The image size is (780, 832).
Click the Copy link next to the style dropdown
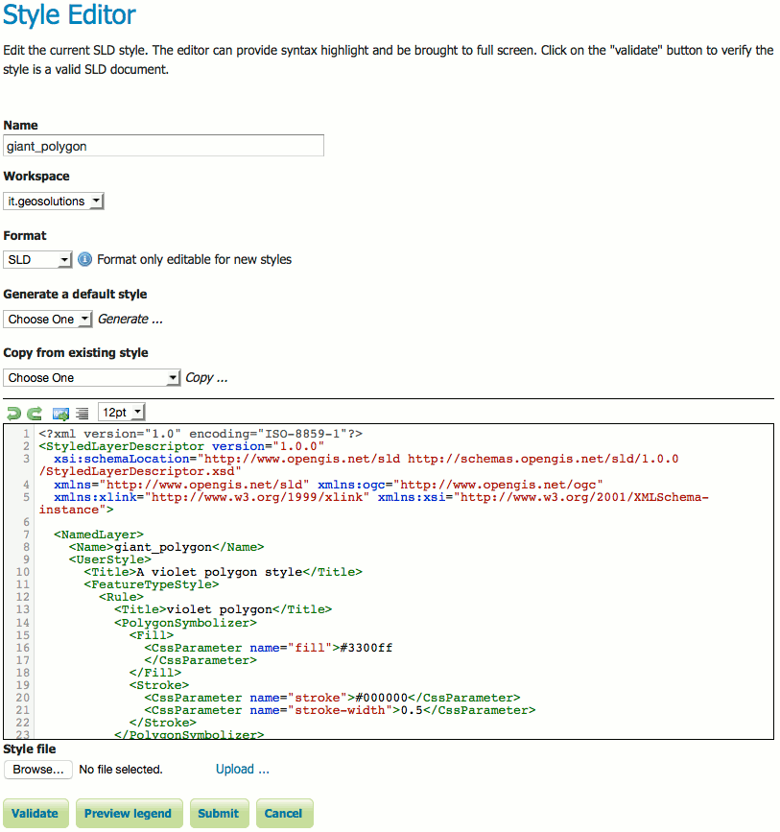click(205, 377)
